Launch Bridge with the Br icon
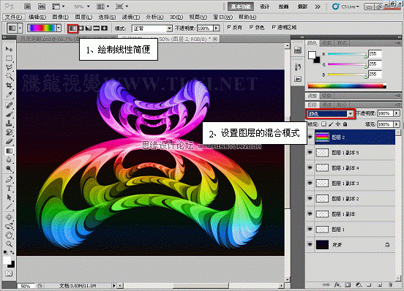Screen dimensions: 404x291 [28, 7]
